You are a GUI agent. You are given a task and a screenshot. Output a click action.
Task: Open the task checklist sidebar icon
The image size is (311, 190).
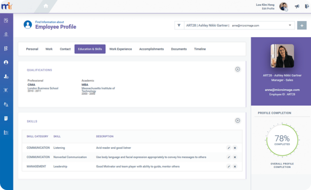pyautogui.click(x=6, y=49)
